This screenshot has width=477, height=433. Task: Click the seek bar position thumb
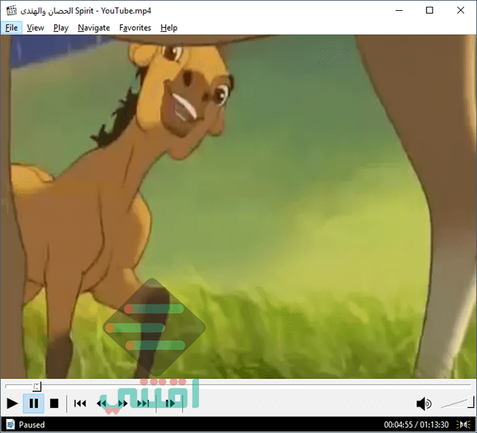37,387
